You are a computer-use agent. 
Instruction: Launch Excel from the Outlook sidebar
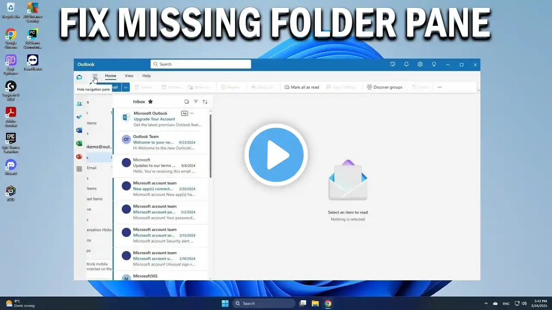(79, 143)
